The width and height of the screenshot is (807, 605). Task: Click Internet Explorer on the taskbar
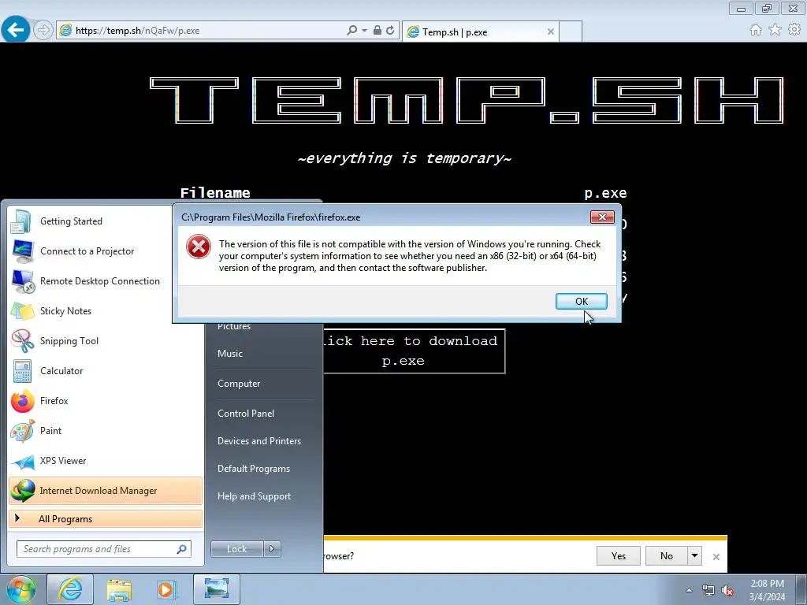[x=70, y=589]
